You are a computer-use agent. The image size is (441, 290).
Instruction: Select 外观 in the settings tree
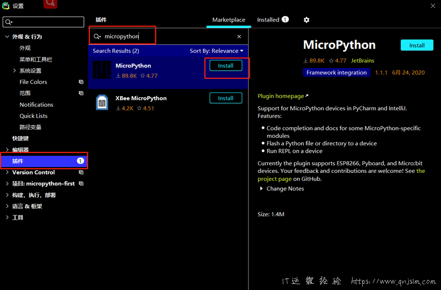coord(25,48)
